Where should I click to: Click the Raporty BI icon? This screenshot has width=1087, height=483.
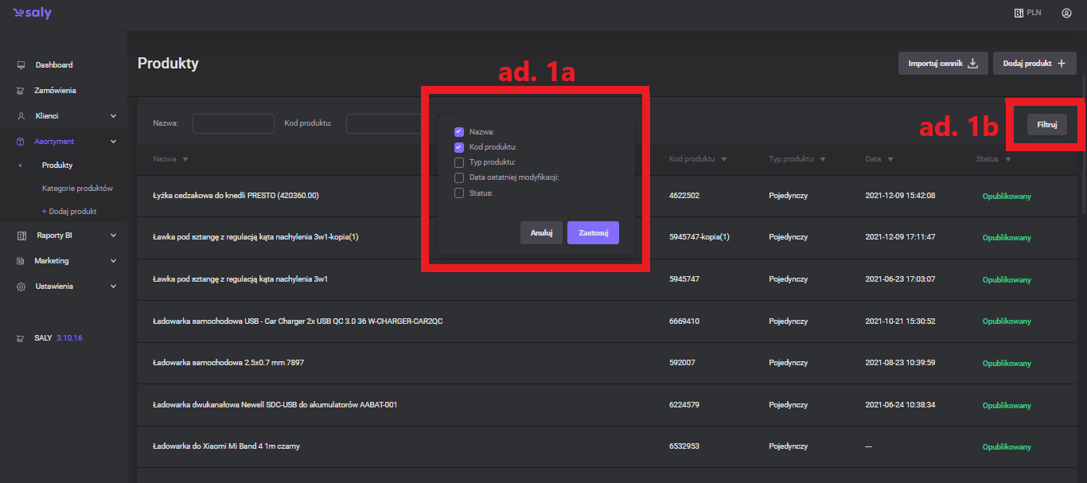(x=21, y=236)
